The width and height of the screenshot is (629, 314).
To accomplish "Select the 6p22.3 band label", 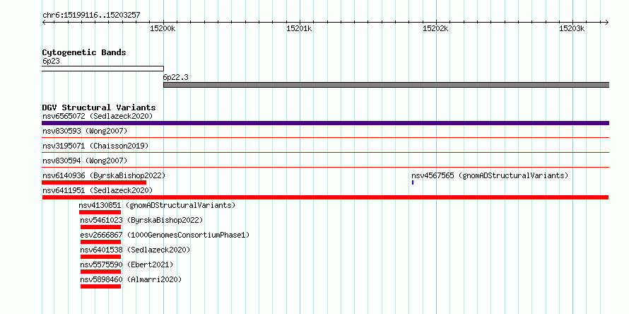I will click(x=175, y=78).
